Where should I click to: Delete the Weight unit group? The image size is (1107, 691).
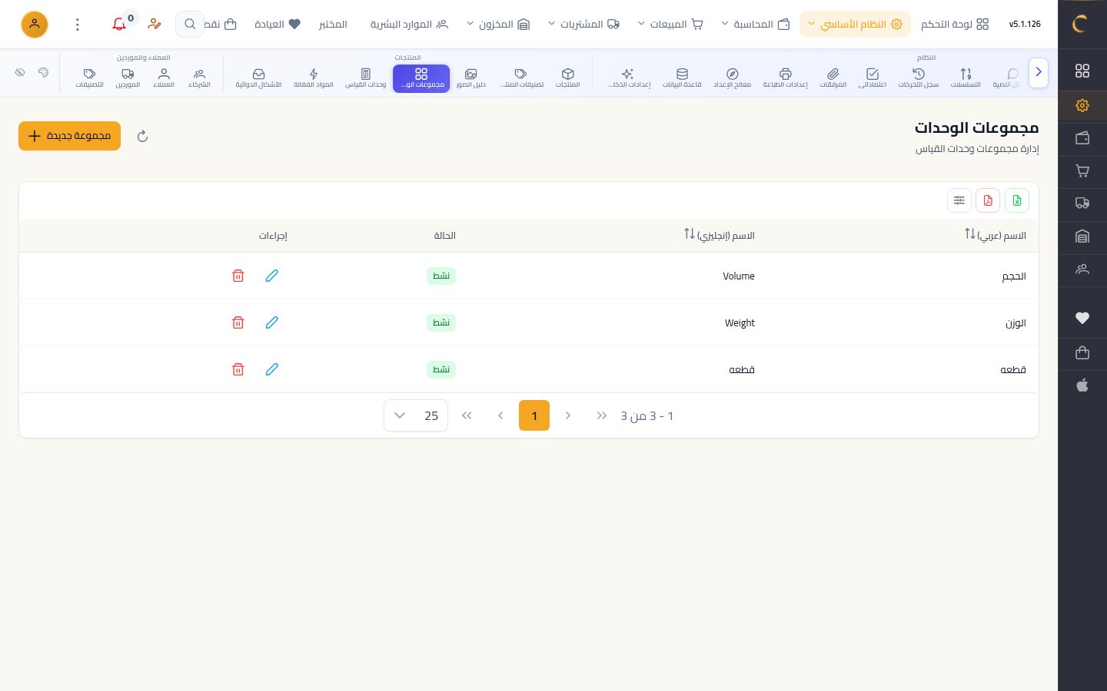(x=238, y=322)
